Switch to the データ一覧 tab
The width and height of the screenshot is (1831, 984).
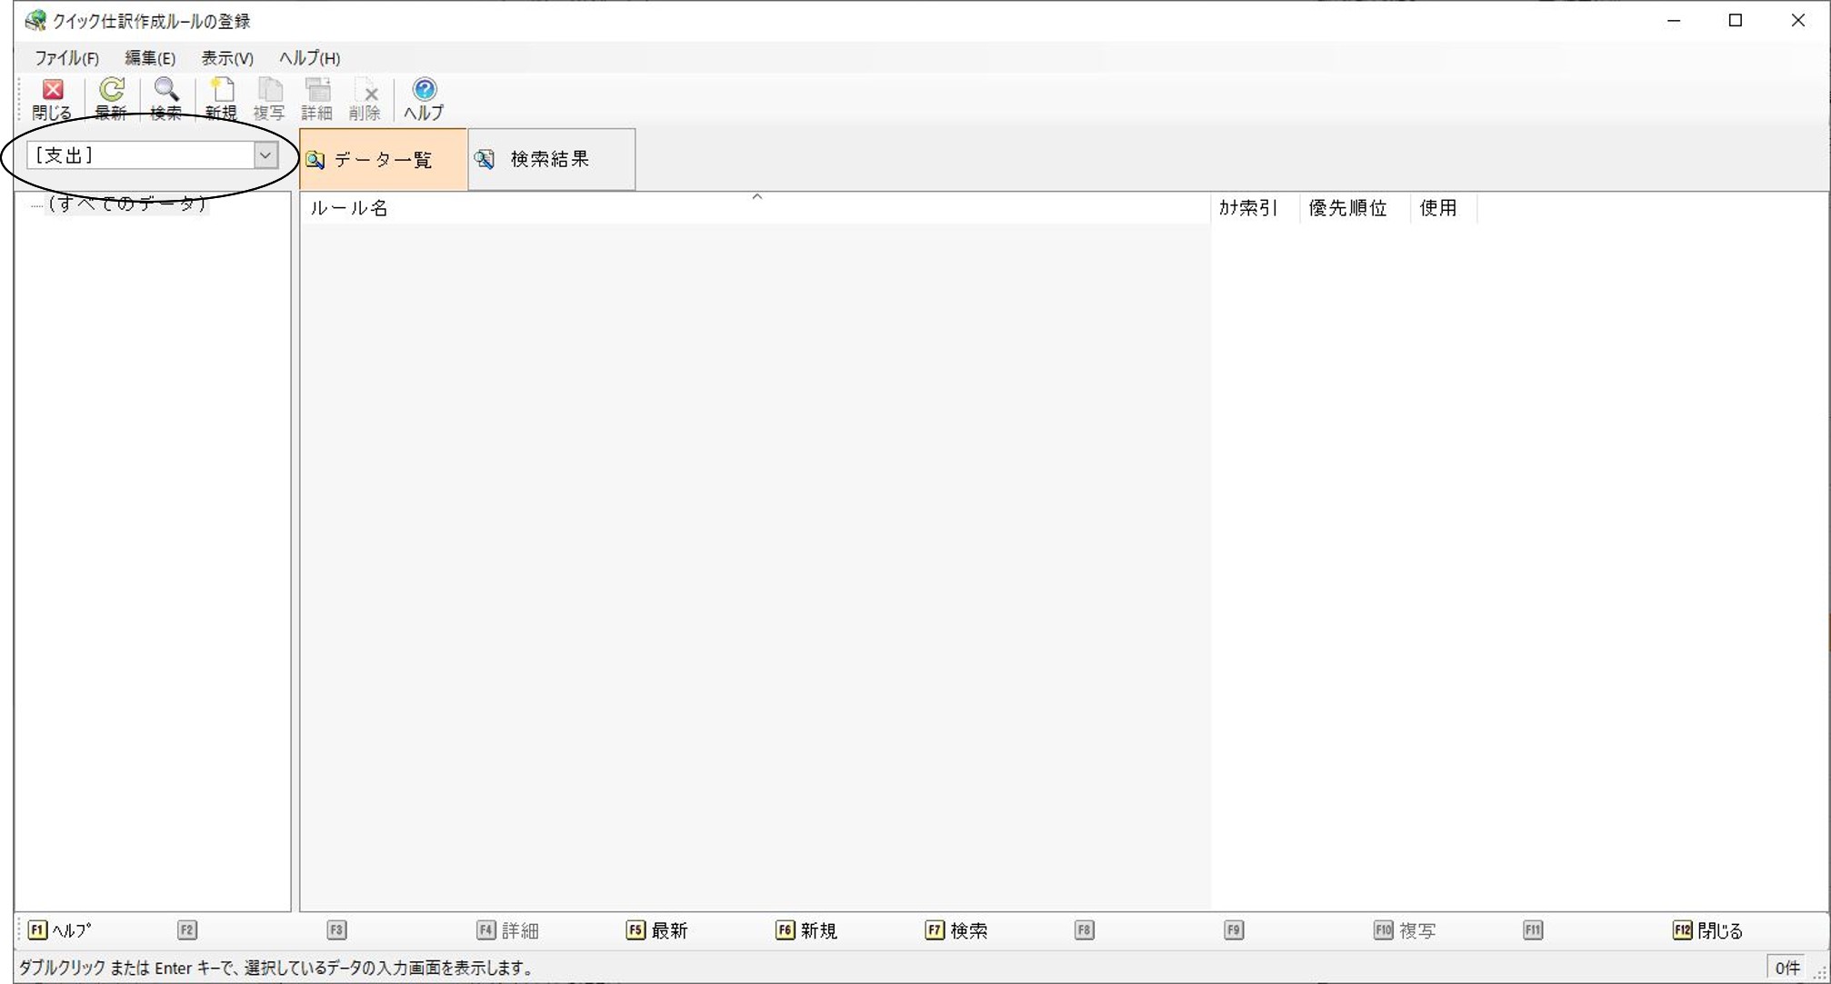(x=384, y=160)
